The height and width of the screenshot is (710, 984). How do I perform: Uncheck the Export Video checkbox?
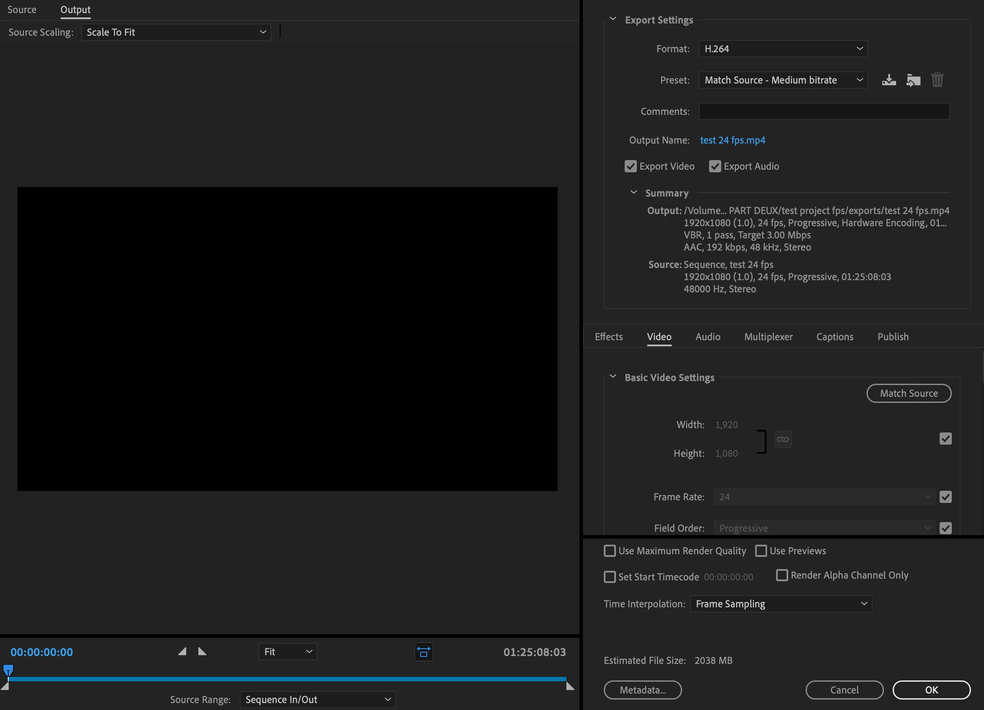630,166
